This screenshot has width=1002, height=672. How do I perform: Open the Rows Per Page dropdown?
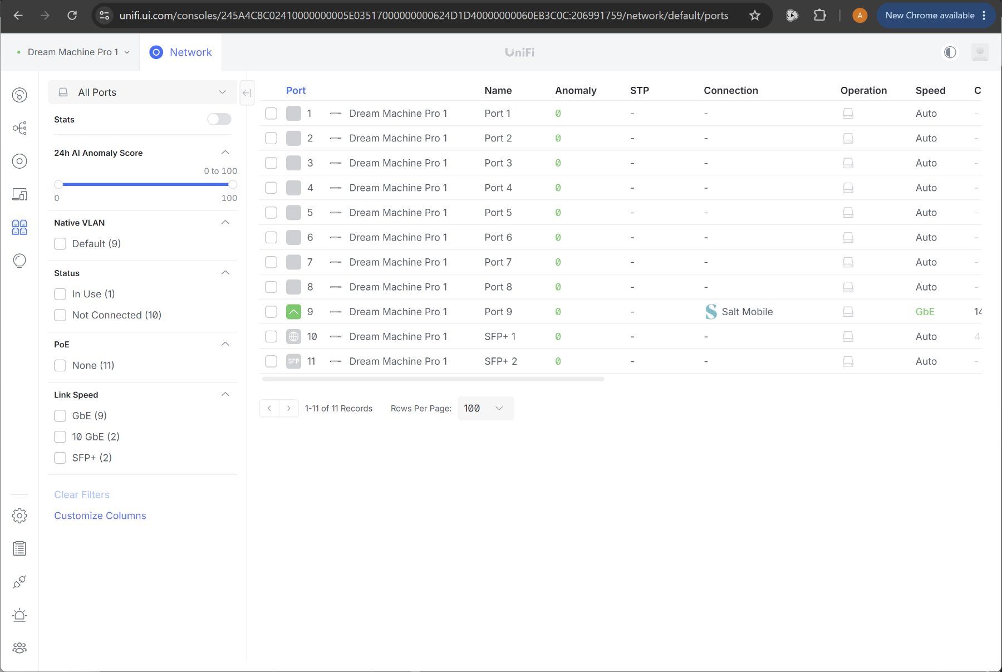pyautogui.click(x=485, y=409)
